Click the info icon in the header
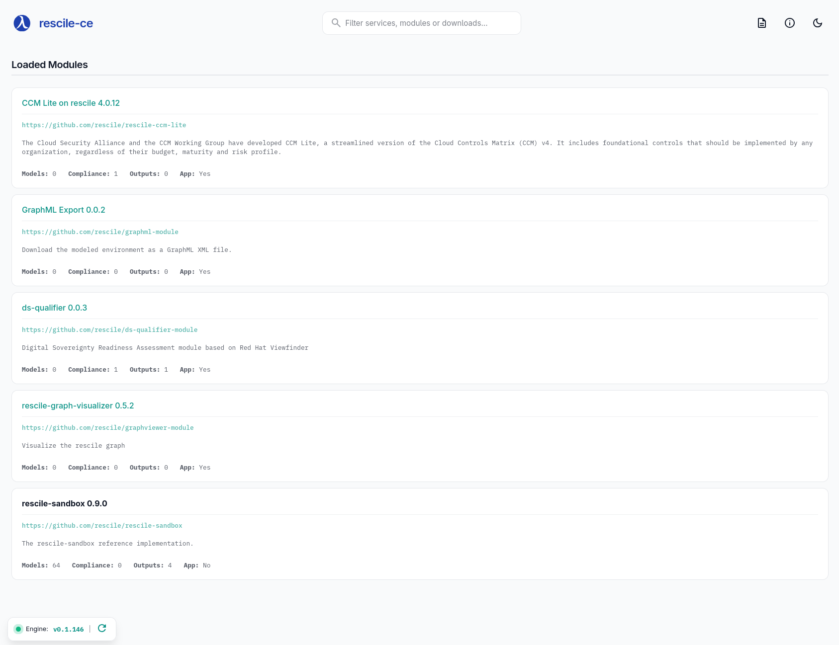Screen dimensions: 839x645 click(789, 23)
